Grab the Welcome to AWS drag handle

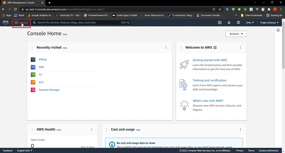click(181, 47)
